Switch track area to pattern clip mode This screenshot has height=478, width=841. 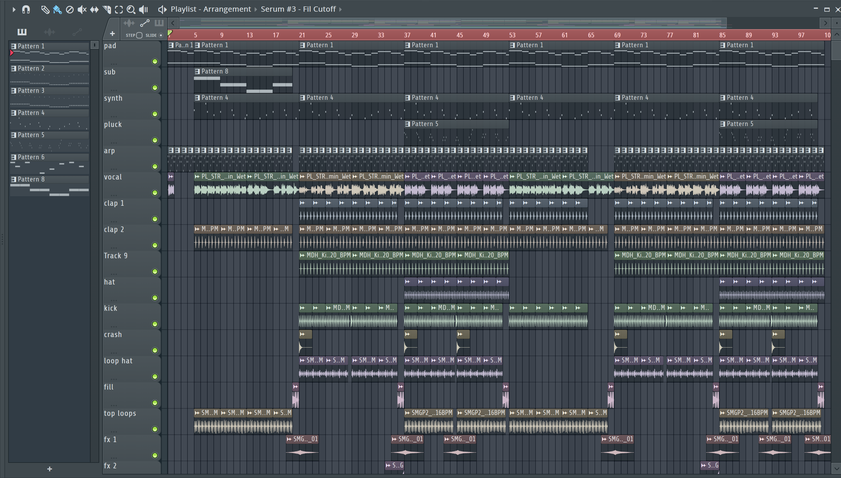pos(159,23)
